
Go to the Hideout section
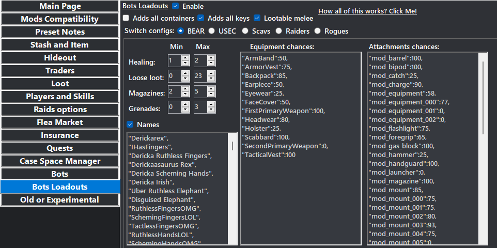pyautogui.click(x=60, y=58)
